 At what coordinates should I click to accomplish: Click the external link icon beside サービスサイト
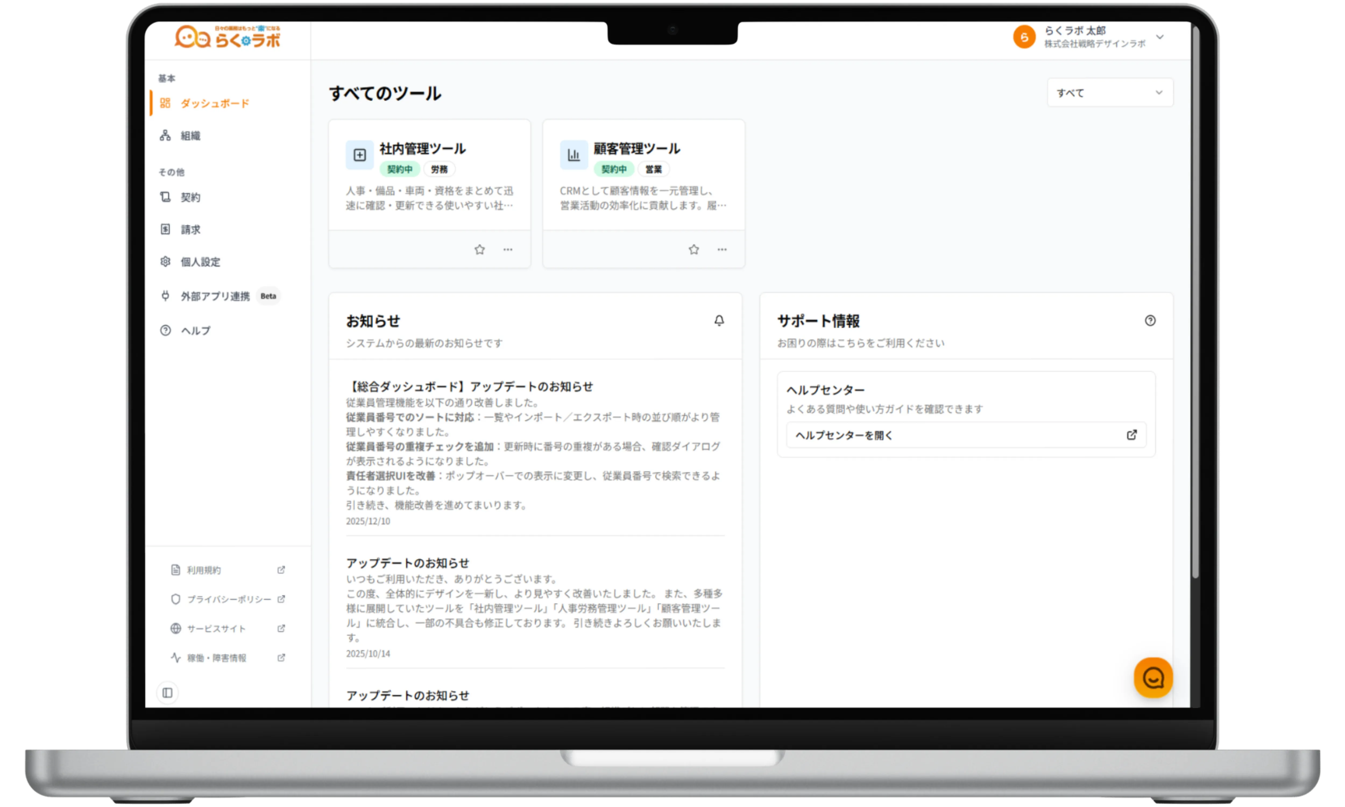coord(281,629)
